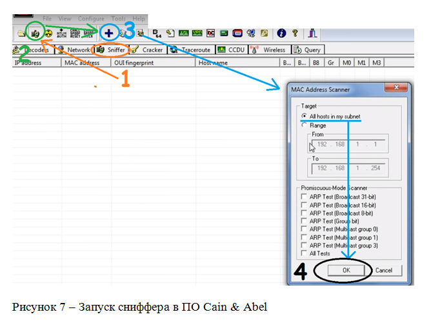Click Cancel in MAC Address Scanner

384,271
